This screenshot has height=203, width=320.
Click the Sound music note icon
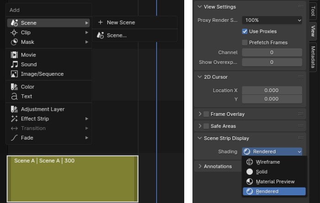pos(14,64)
